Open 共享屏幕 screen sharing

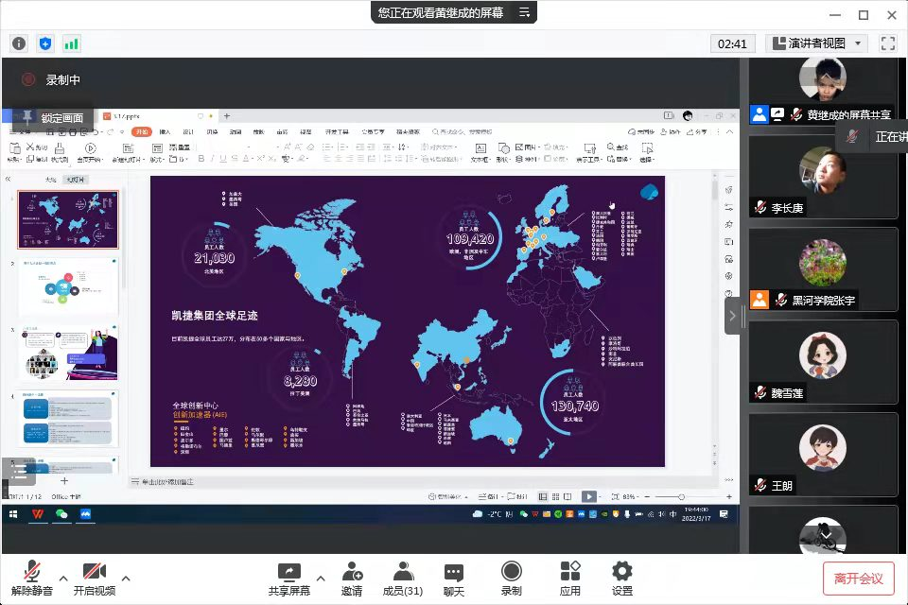[x=288, y=579]
